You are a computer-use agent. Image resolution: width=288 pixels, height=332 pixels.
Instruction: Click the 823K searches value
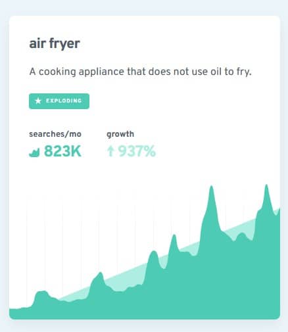click(62, 151)
